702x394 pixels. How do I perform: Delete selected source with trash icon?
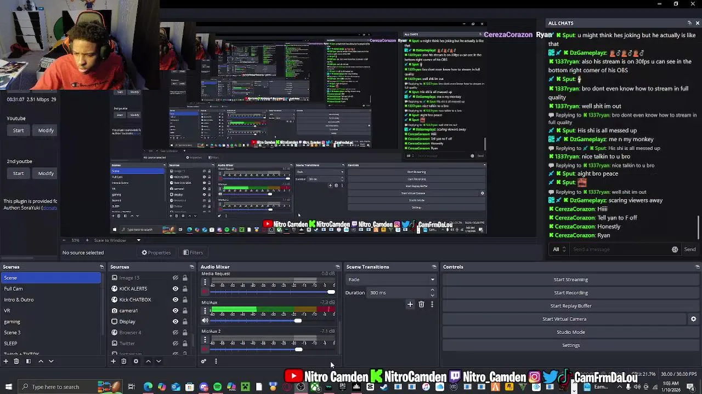tap(124, 361)
